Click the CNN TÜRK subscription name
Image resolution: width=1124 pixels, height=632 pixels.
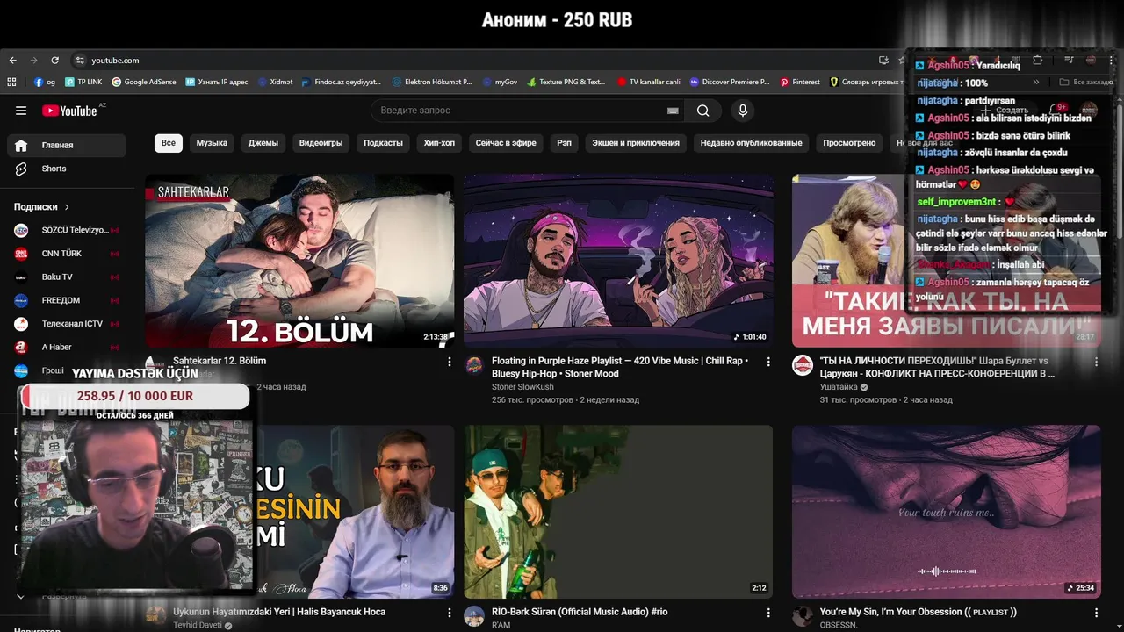click(x=61, y=254)
